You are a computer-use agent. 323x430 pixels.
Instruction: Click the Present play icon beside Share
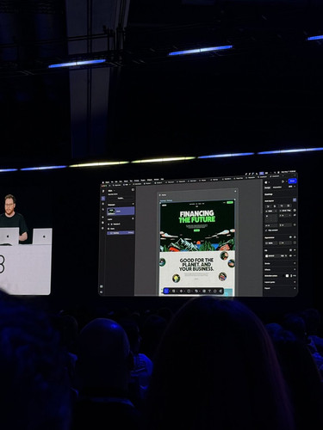pyautogui.click(x=283, y=181)
